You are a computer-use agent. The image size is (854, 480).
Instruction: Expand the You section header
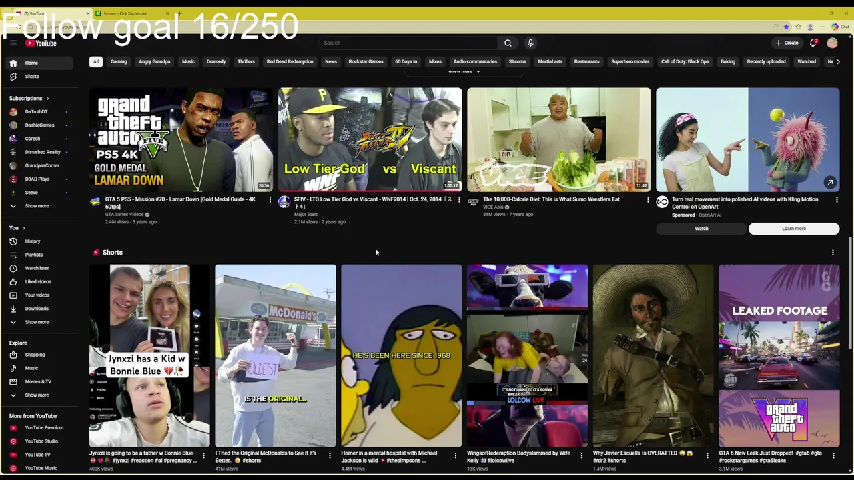point(17,228)
